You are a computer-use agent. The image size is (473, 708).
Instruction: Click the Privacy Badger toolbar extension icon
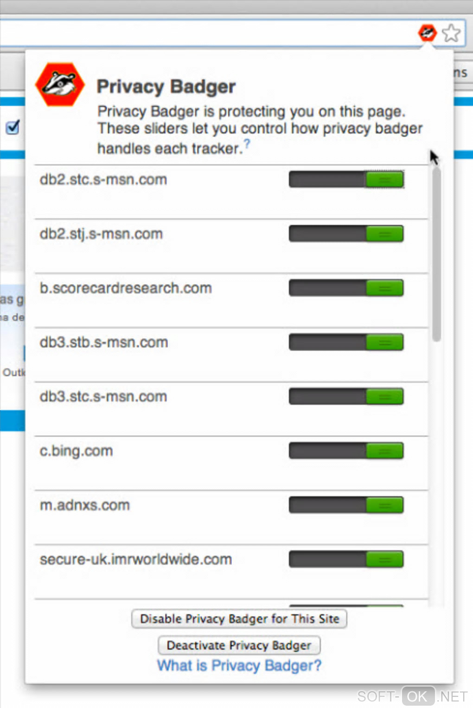click(x=427, y=33)
